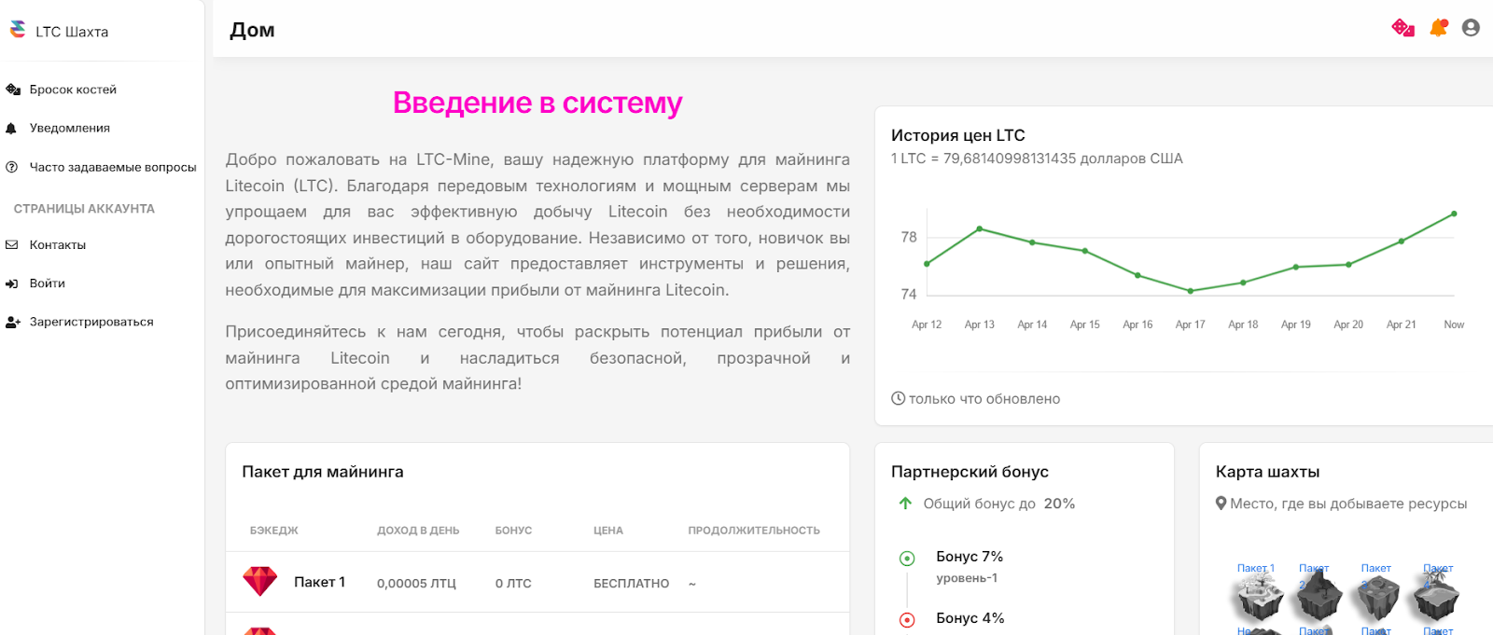Image resolution: width=1493 pixels, height=635 pixels.
Task: Click the mountain island thumbnail for Пакет 2
Action: [1319, 599]
